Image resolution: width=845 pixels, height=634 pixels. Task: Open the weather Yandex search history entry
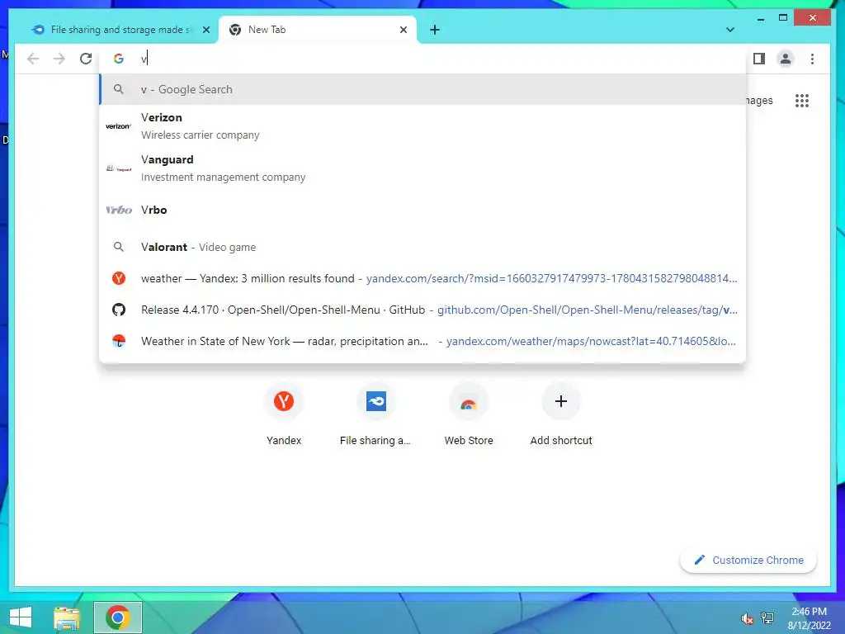(x=423, y=278)
